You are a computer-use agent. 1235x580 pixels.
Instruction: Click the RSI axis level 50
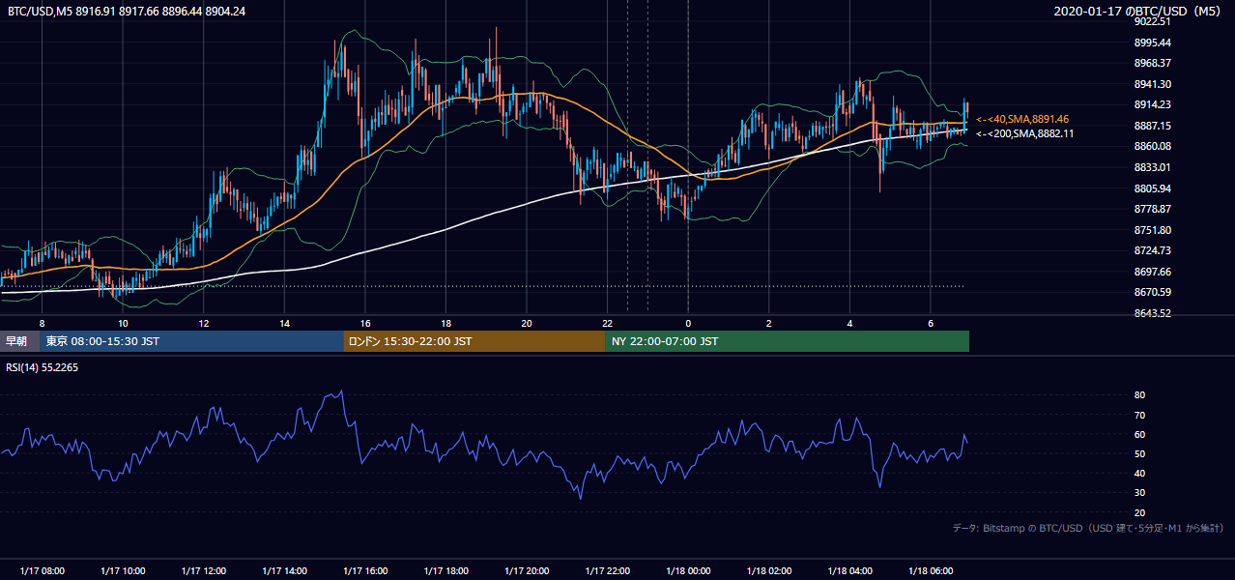pos(1140,453)
